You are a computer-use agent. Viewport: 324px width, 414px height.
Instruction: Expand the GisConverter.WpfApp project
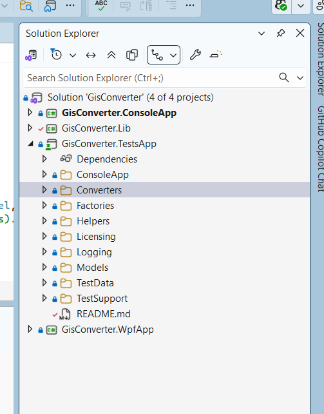click(30, 330)
